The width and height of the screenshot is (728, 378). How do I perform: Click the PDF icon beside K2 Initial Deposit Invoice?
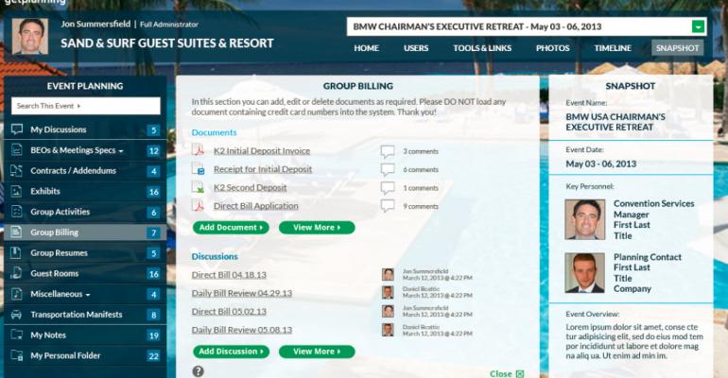(199, 150)
